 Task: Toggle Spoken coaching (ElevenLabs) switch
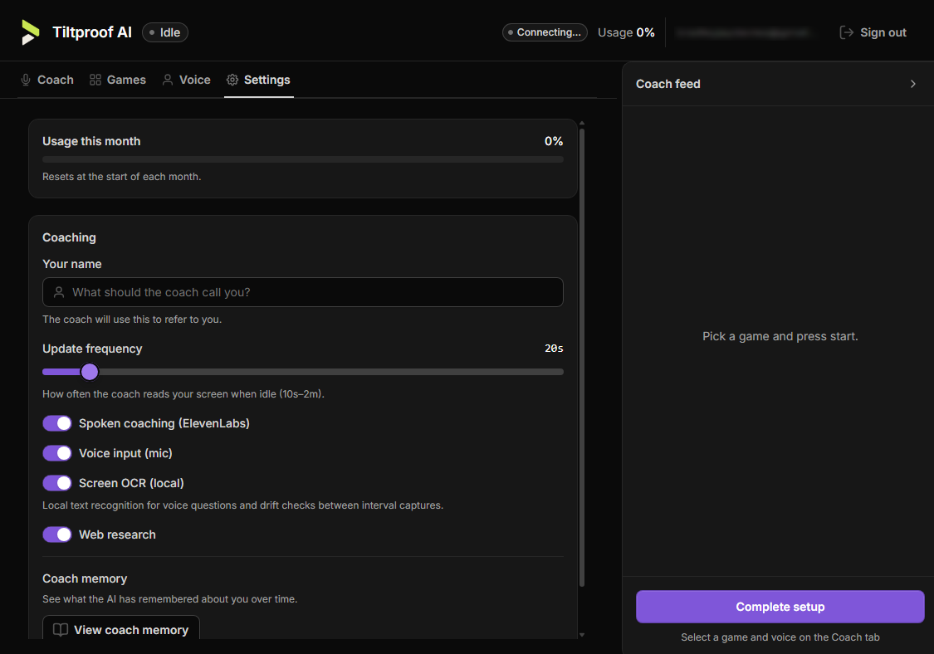[57, 423]
